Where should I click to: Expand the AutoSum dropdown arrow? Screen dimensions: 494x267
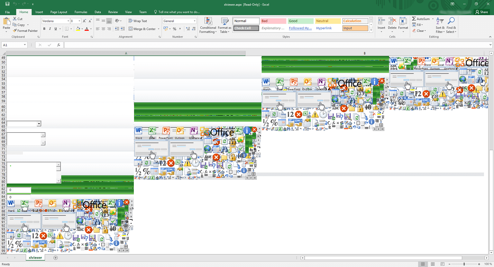point(433,19)
